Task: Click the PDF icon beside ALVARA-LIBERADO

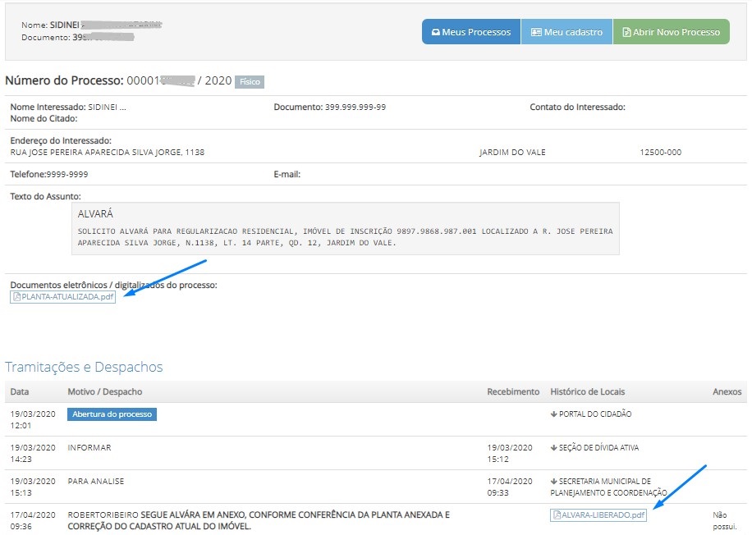Action: point(557,515)
